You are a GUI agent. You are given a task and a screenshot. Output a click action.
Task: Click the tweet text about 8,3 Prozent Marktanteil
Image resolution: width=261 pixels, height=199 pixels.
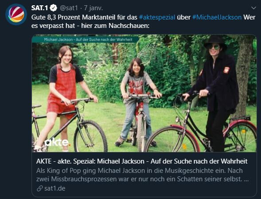[x=84, y=17]
